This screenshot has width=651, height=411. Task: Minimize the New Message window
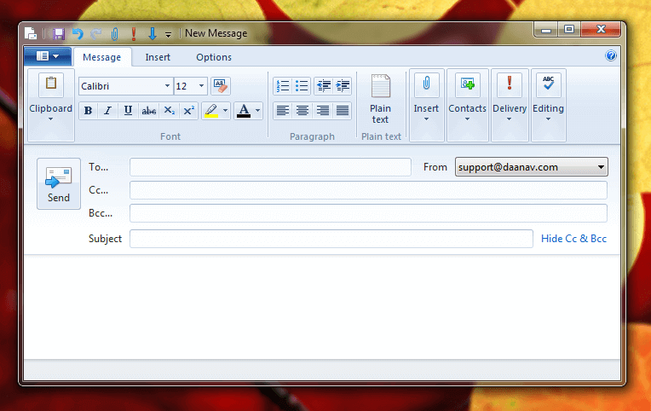(546, 30)
